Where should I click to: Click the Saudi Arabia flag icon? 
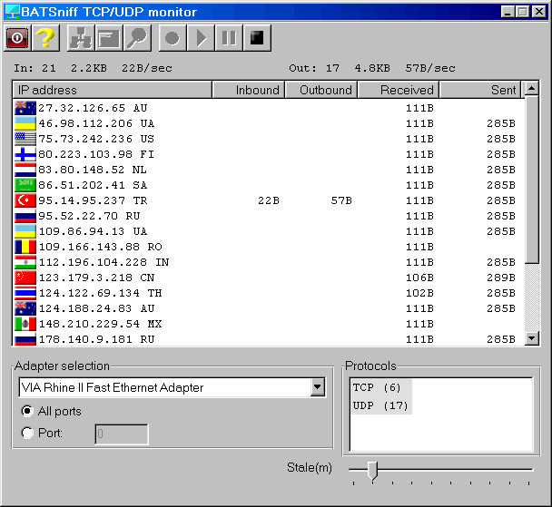[25, 185]
